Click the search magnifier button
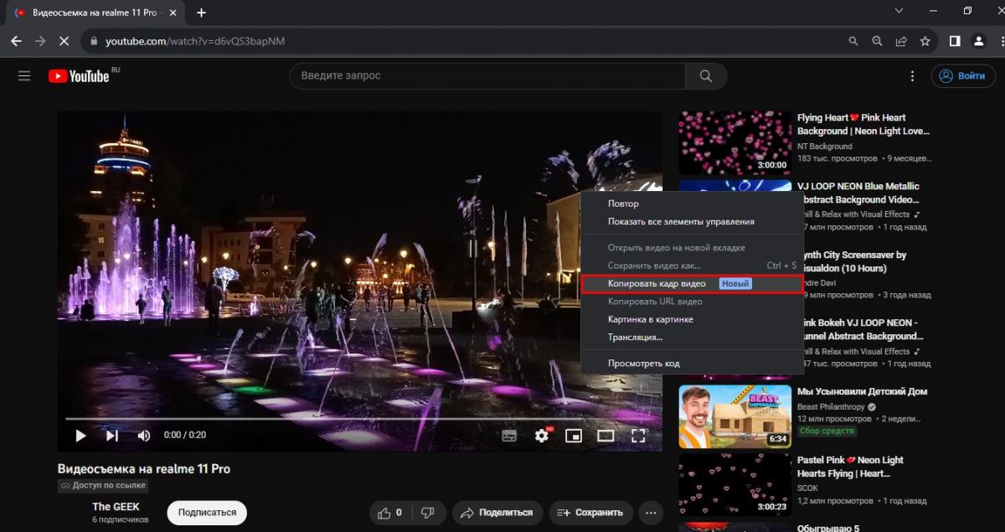 pos(705,76)
